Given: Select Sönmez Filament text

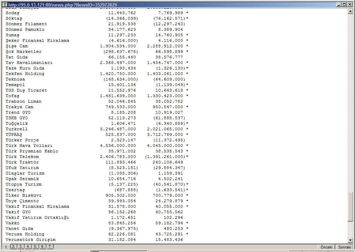Looking at the screenshot, I should 26,24.
